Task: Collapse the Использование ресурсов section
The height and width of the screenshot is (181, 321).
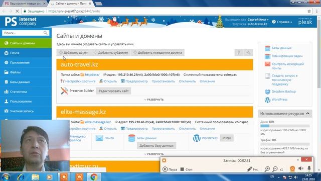Action: click(307, 114)
